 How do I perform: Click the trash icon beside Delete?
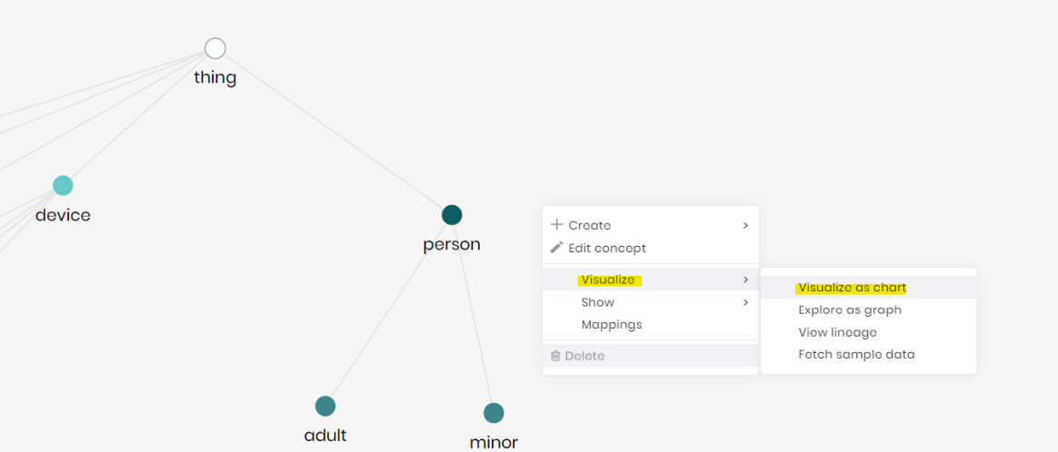556,356
